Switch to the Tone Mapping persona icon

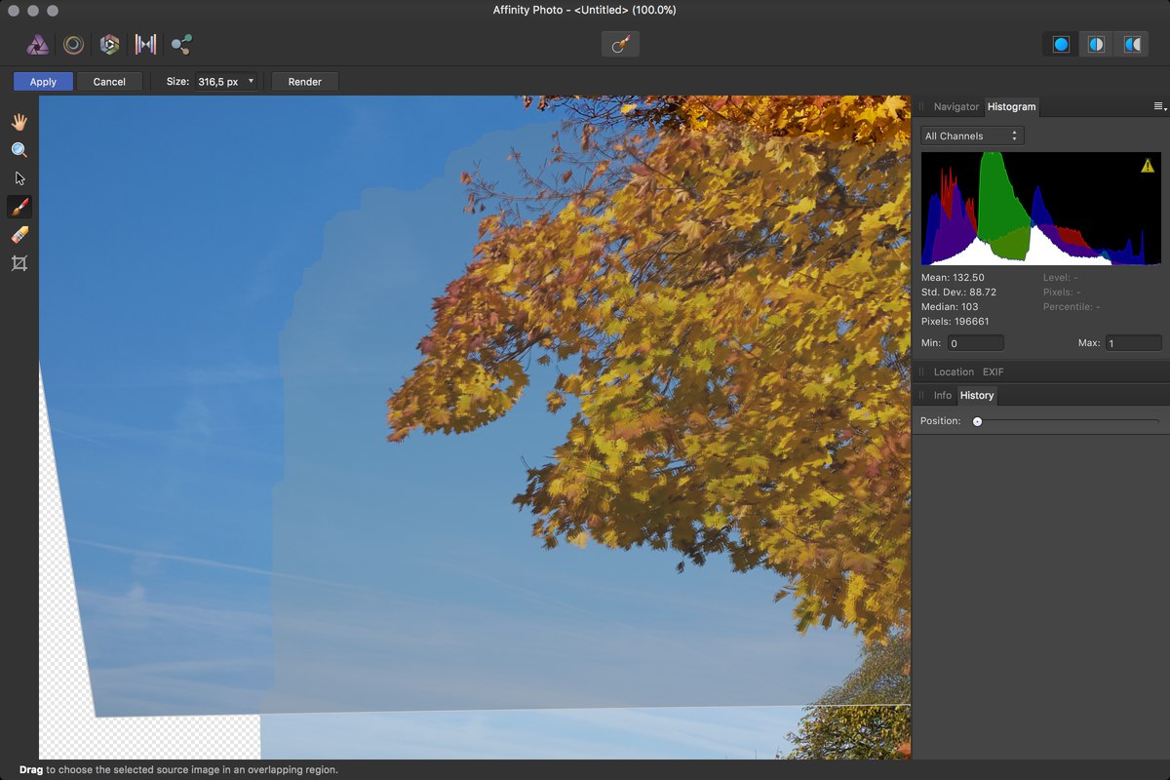point(145,44)
